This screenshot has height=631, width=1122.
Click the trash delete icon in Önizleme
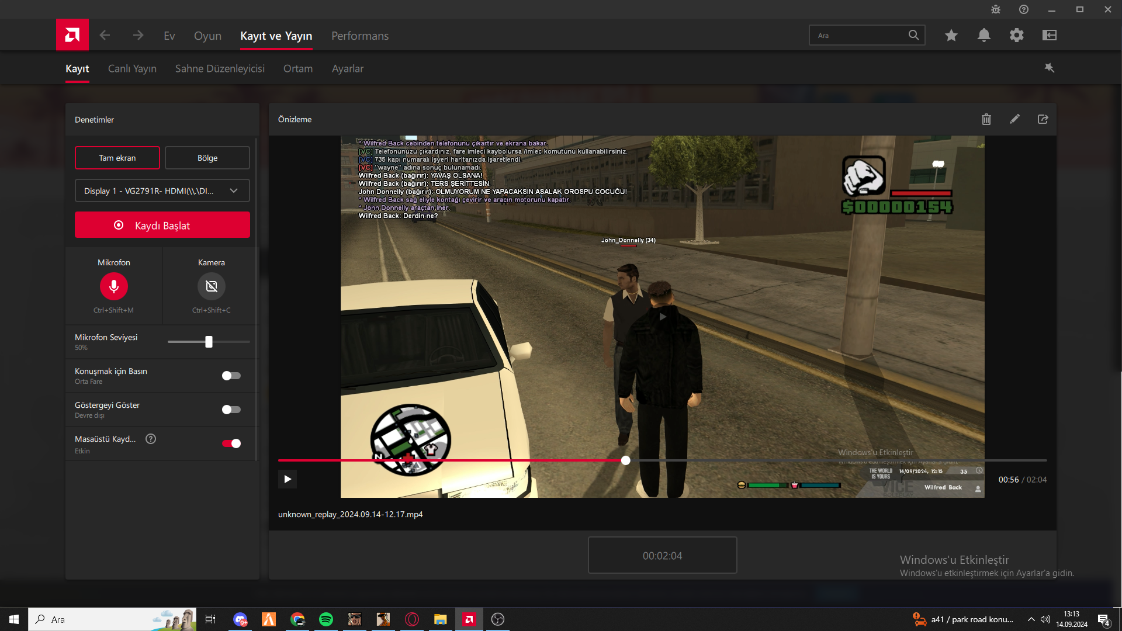pyautogui.click(x=986, y=119)
